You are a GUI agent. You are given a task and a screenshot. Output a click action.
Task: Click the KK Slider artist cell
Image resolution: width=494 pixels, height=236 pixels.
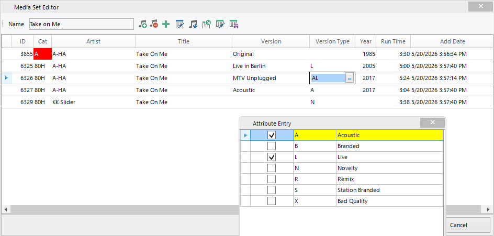point(93,102)
